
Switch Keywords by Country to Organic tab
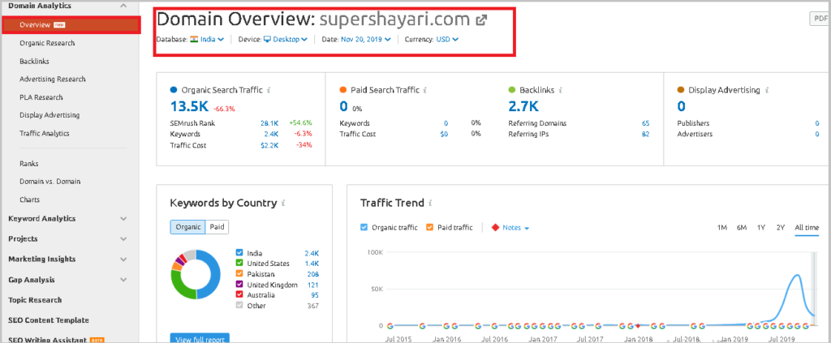(187, 227)
